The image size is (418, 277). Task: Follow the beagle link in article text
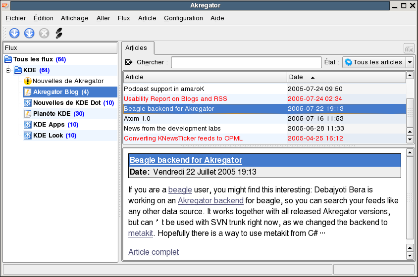pos(180,190)
